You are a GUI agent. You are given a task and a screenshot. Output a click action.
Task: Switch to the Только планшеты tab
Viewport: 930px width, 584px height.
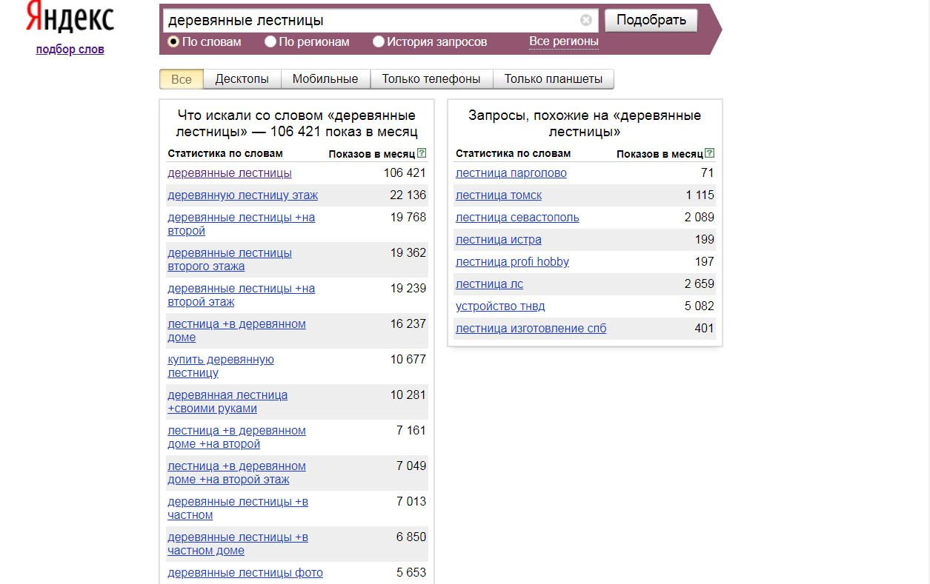554,79
